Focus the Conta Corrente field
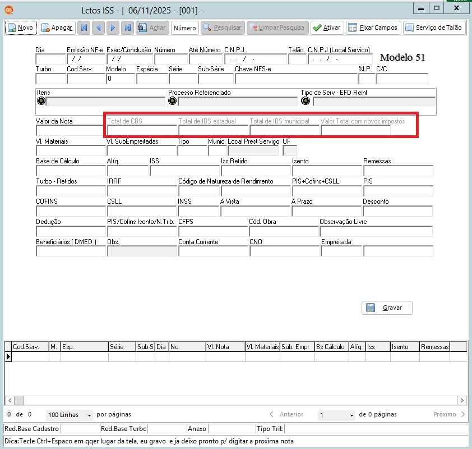Screen dimensions: 472x449 [x=213, y=251]
